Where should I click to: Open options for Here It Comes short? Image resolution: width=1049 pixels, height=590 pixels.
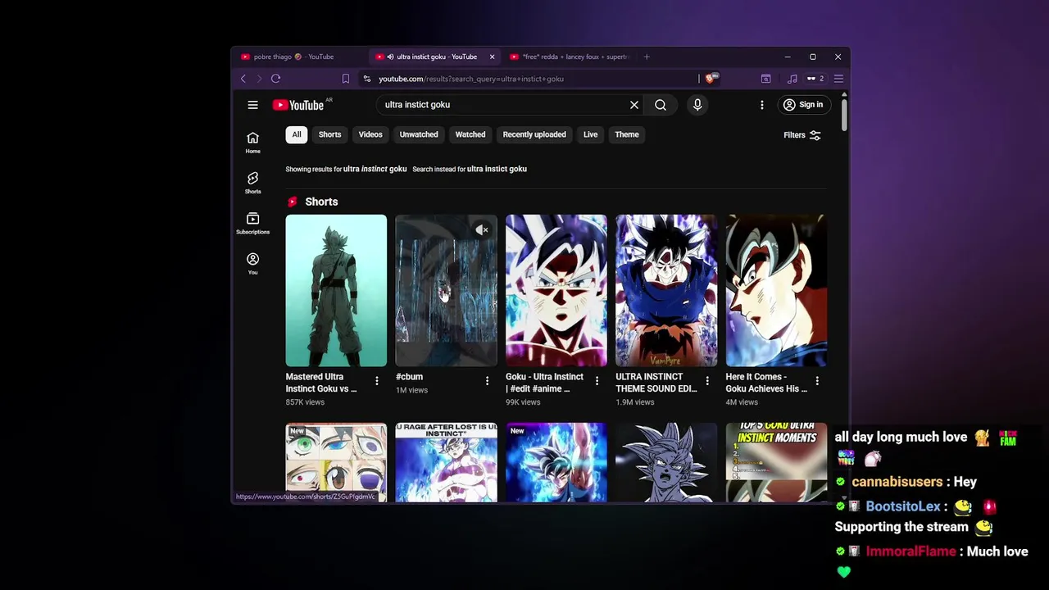tap(817, 381)
